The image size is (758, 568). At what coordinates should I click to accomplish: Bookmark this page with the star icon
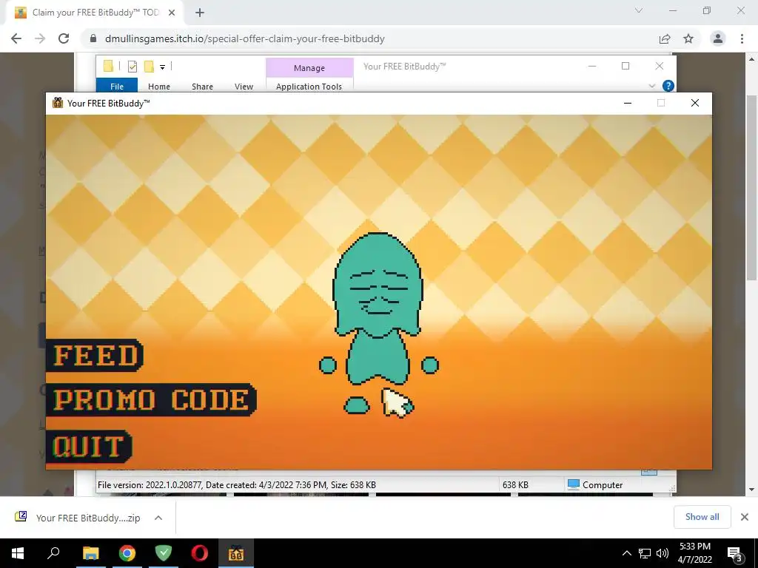(688, 38)
